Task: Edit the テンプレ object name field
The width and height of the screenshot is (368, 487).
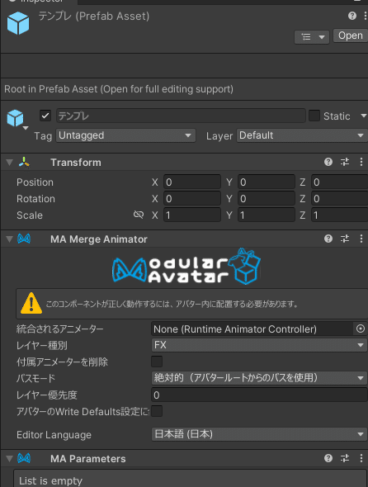Action: [x=181, y=116]
